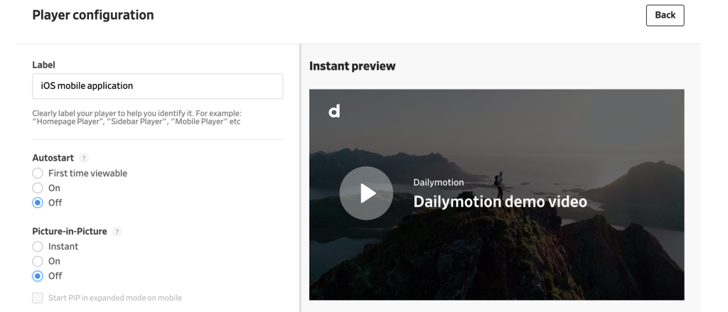The width and height of the screenshot is (728, 312).
Task: Click the Back button
Action: click(x=665, y=16)
